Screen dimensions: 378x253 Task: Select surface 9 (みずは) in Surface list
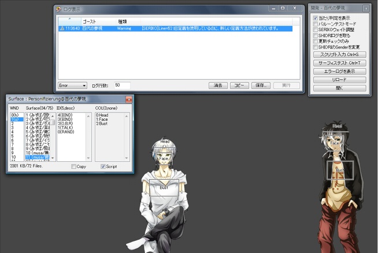coord(38,148)
